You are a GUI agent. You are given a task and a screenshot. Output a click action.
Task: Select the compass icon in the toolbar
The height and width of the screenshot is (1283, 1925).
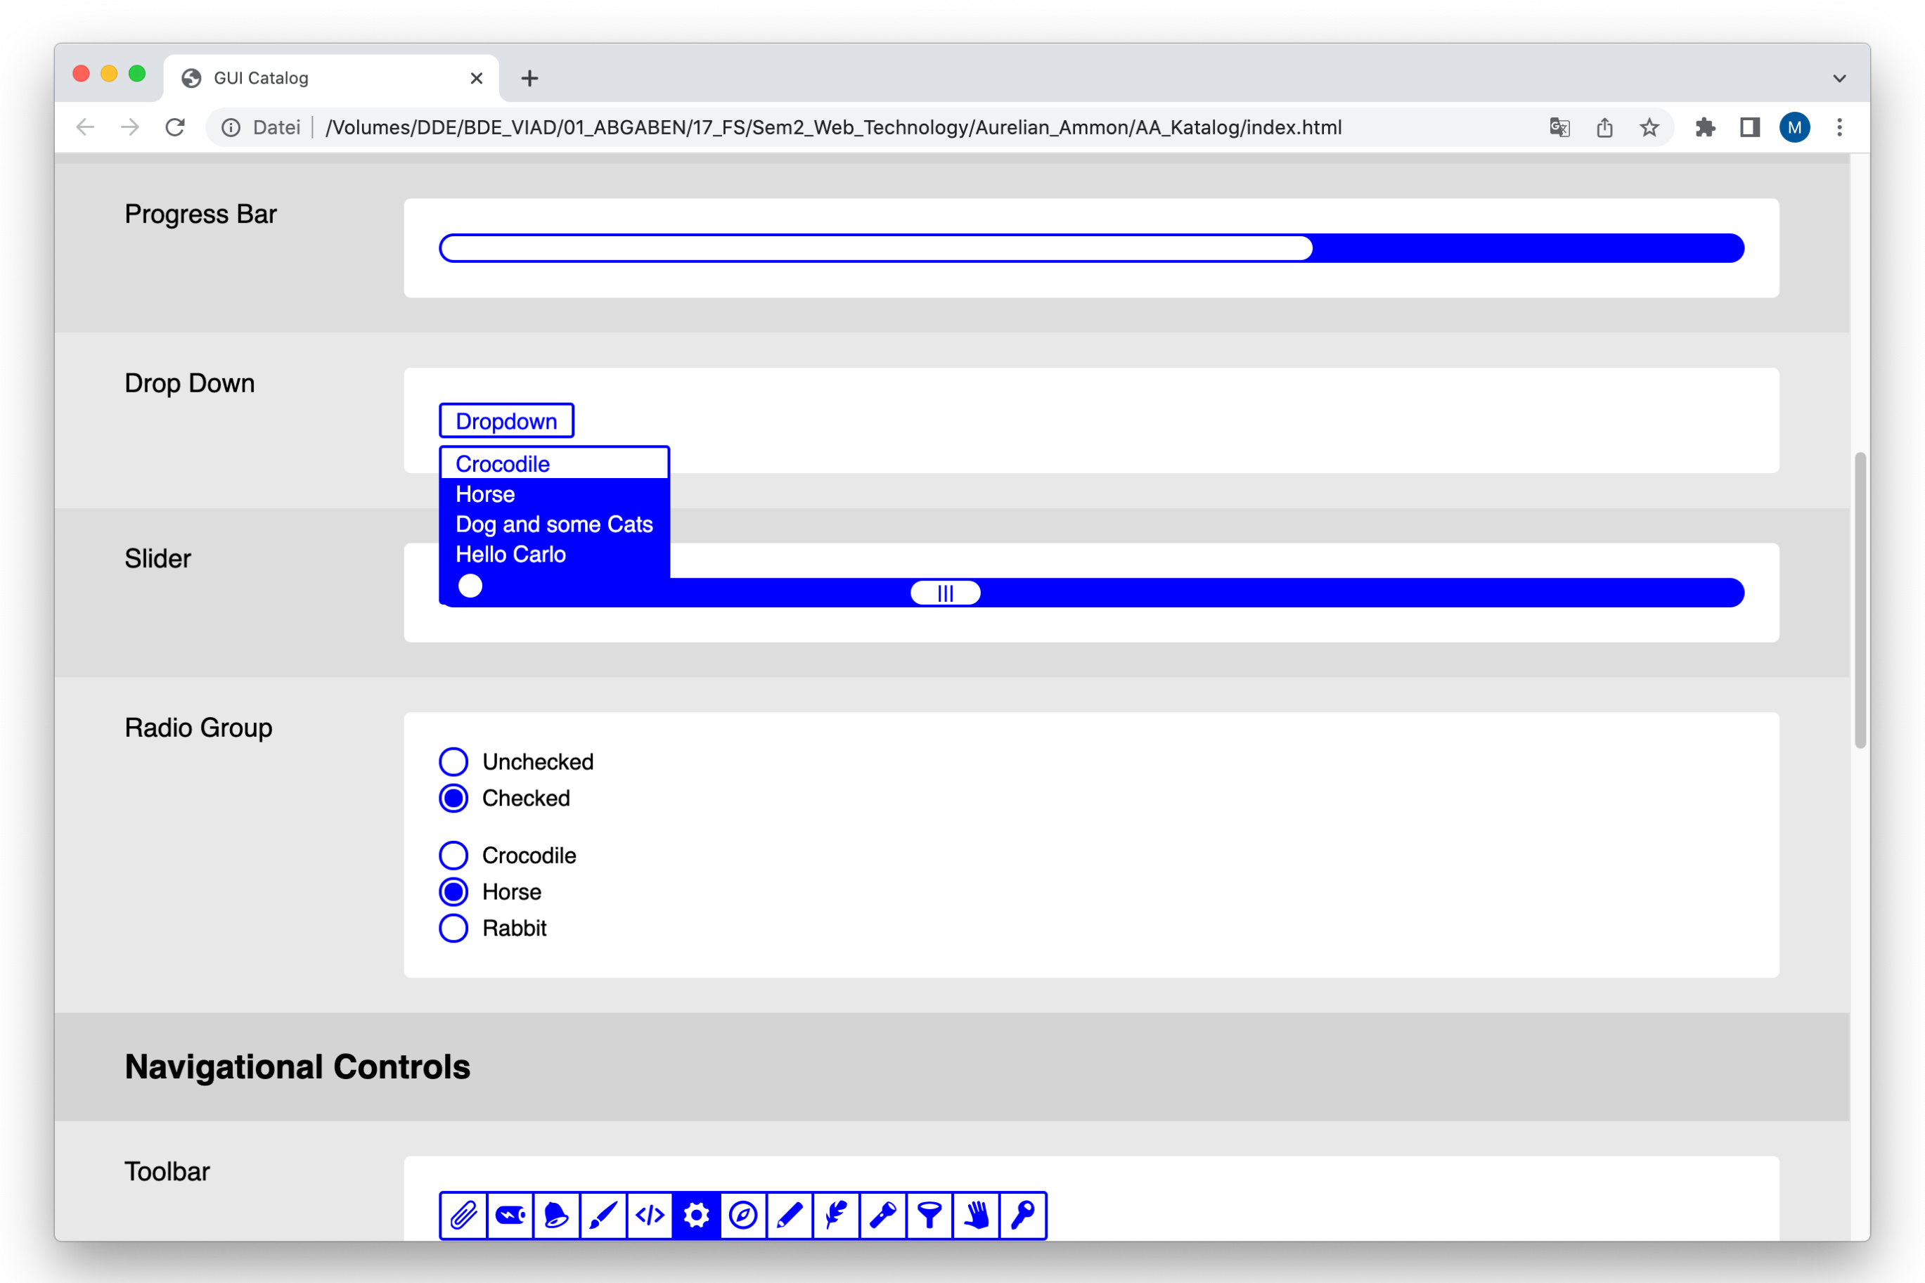[x=743, y=1215]
